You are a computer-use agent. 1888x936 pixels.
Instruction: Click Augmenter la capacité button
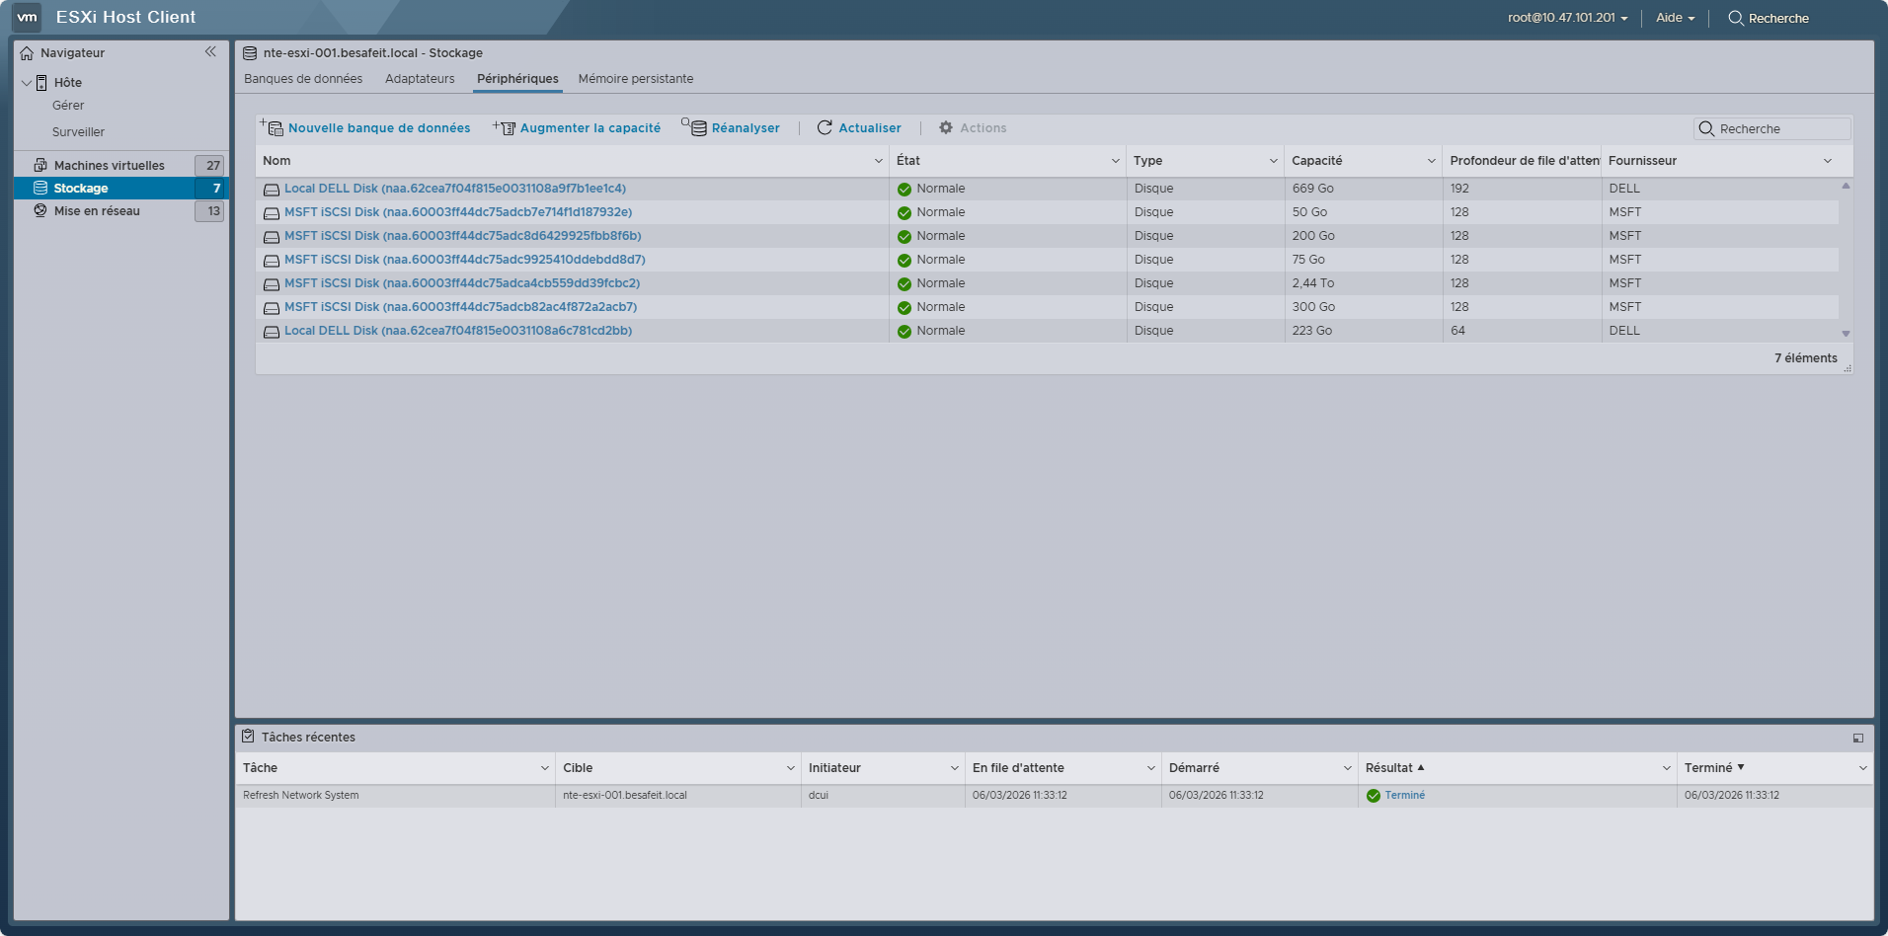click(x=577, y=128)
